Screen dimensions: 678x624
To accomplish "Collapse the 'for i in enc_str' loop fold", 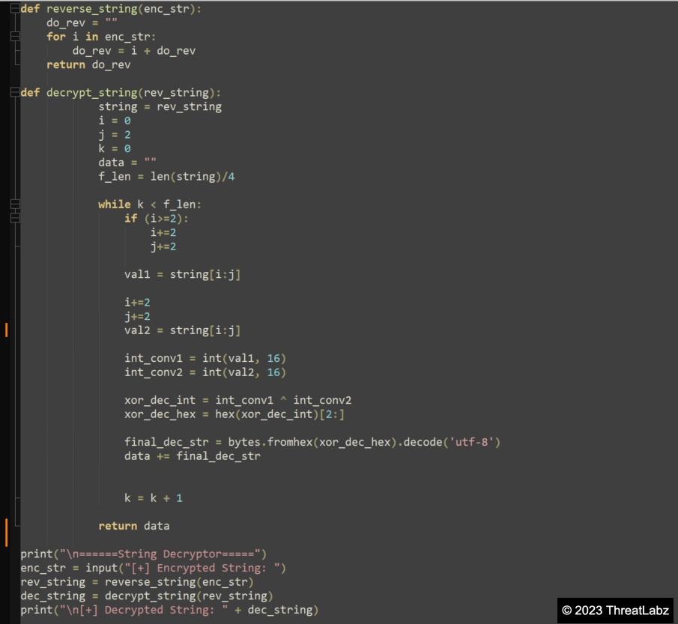I will coord(15,37).
